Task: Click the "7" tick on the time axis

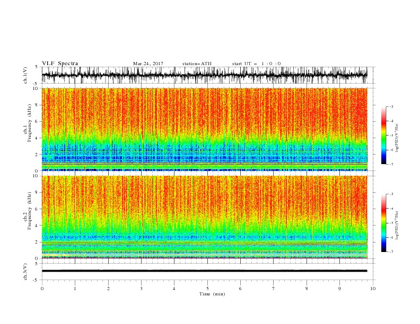Action: click(274, 289)
